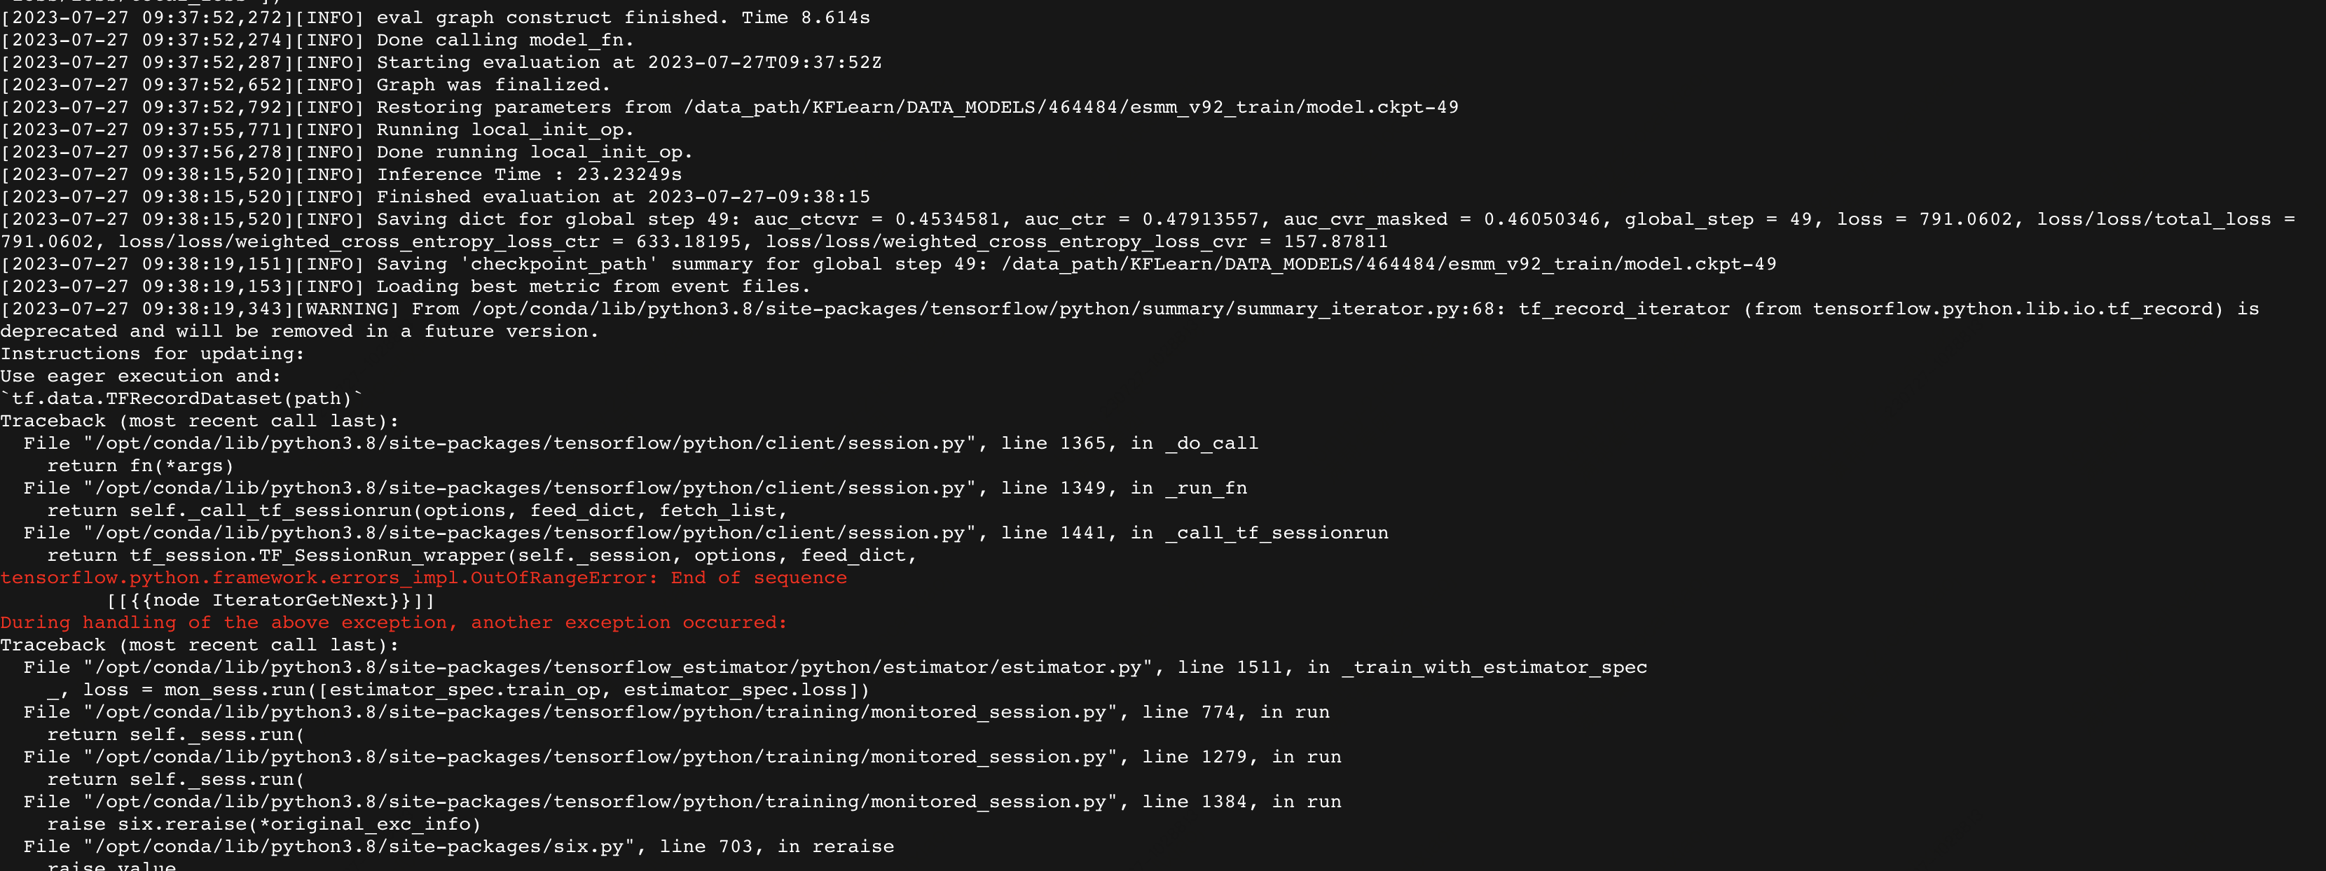The width and height of the screenshot is (2326, 871).
Task: Click the model.ckpt-49 path in the Restoring parameters line
Action: click(1071, 107)
